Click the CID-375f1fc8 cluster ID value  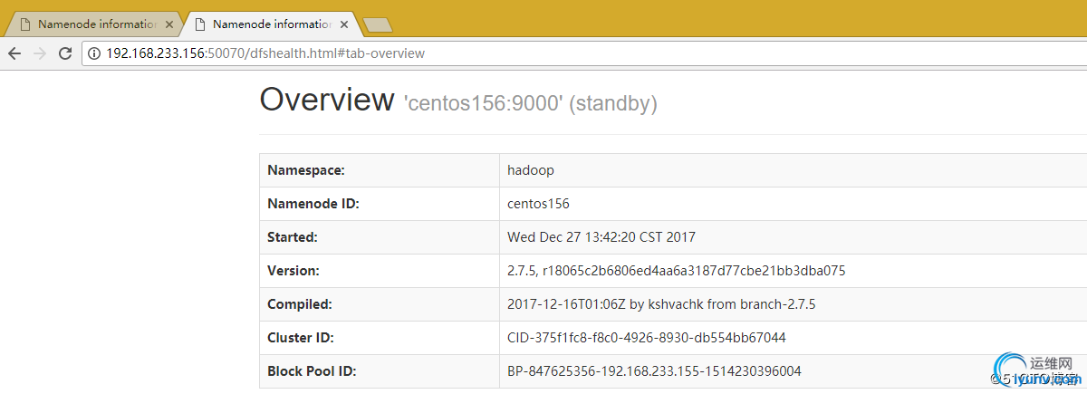[647, 338]
